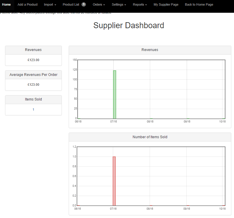This screenshot has width=234, height=218.
Task: Click the green revenue bar at 07/16
Action: 114,94
